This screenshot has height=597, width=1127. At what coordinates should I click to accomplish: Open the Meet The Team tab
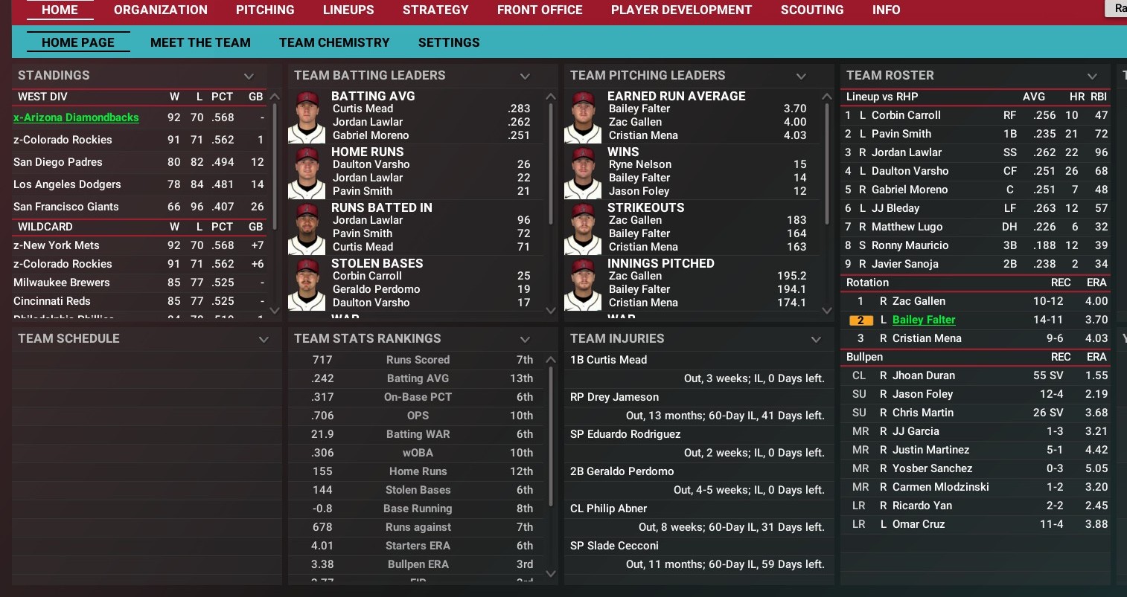pyautogui.click(x=200, y=42)
